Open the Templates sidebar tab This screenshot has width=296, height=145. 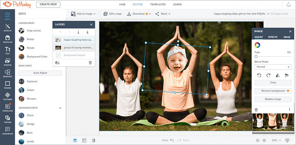pyautogui.click(x=8, y=108)
